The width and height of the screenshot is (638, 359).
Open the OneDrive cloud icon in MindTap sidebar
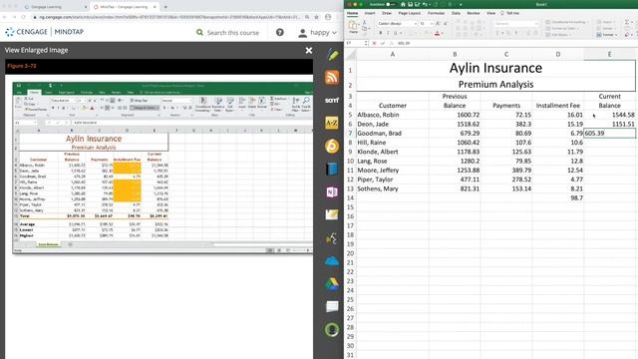pyautogui.click(x=332, y=261)
